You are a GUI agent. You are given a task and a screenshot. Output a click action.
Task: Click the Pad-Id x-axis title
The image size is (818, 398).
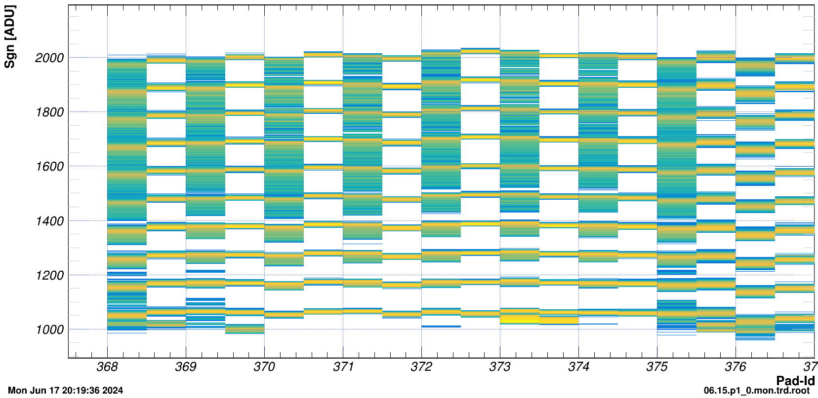click(x=795, y=380)
